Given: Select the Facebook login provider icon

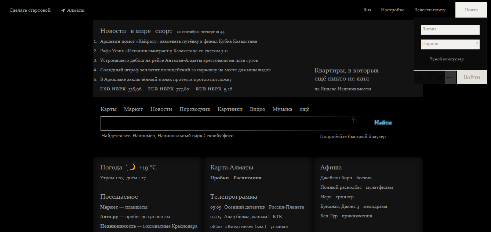Looking at the screenshot, I should (430, 77).
